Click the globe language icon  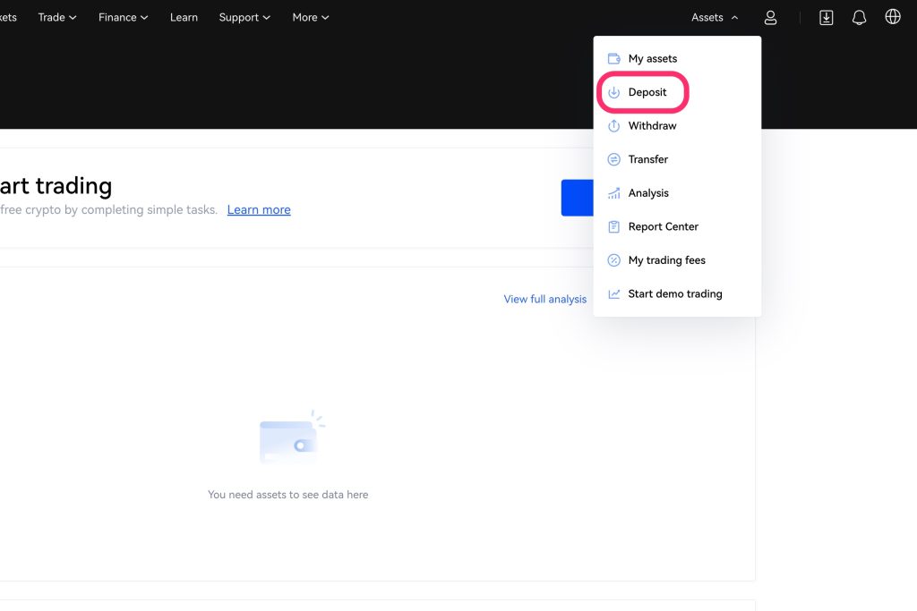(x=892, y=17)
